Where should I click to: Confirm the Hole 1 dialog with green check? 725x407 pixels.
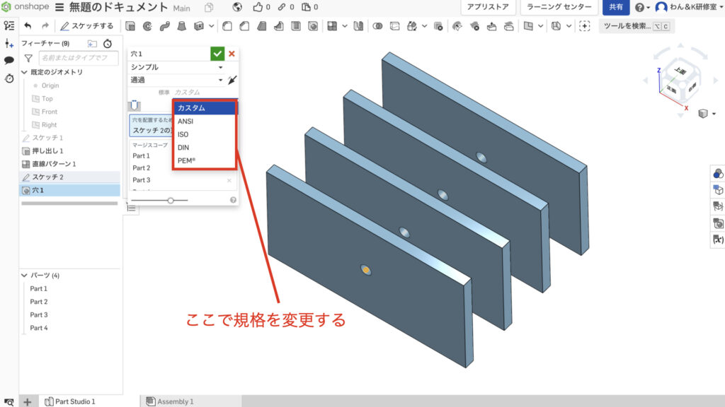tap(217, 54)
